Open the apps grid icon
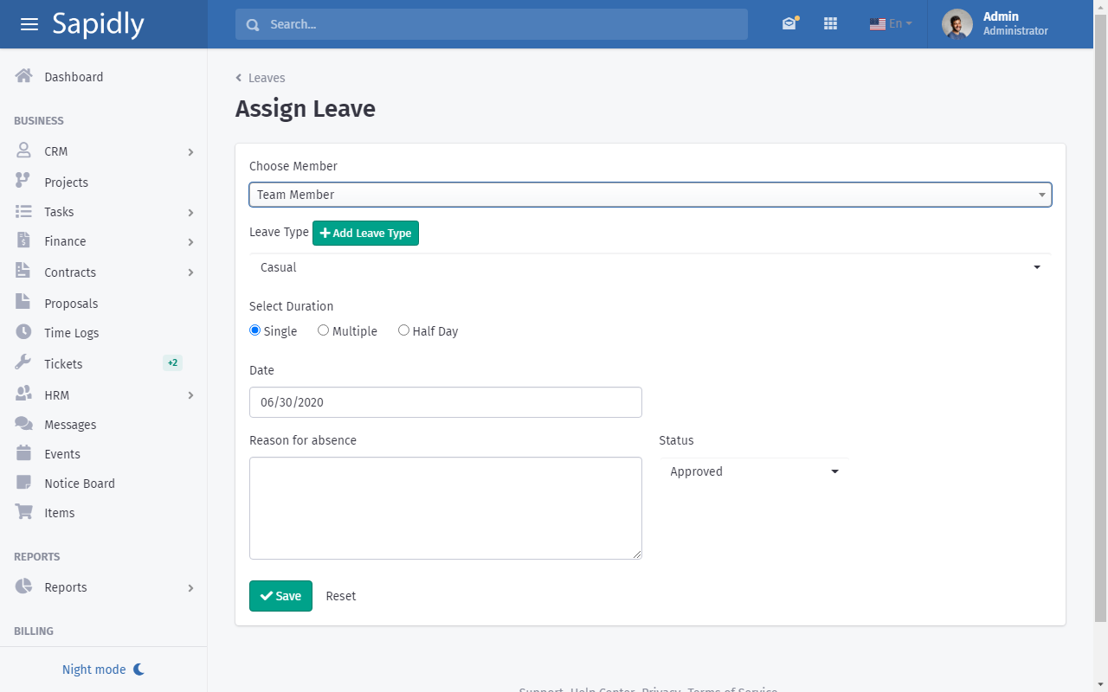This screenshot has width=1108, height=692. click(x=830, y=24)
